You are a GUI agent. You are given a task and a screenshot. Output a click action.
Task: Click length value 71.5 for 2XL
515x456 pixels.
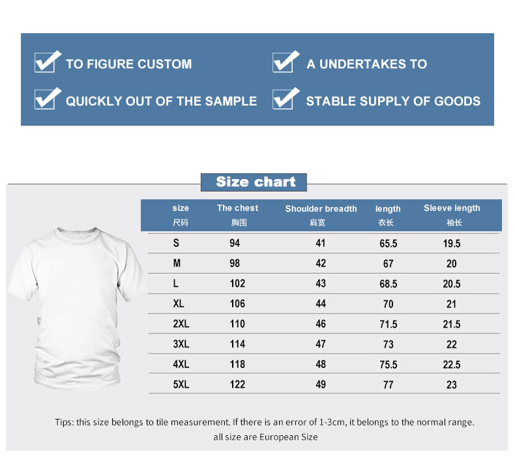(389, 324)
